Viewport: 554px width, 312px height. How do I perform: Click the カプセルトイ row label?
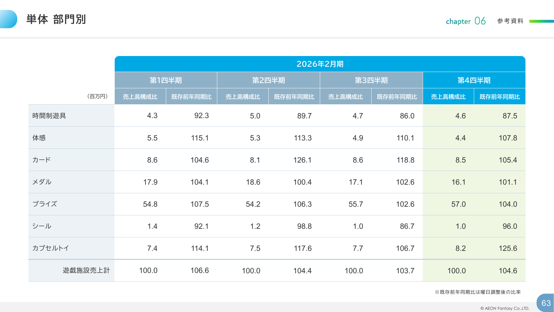click(50, 248)
